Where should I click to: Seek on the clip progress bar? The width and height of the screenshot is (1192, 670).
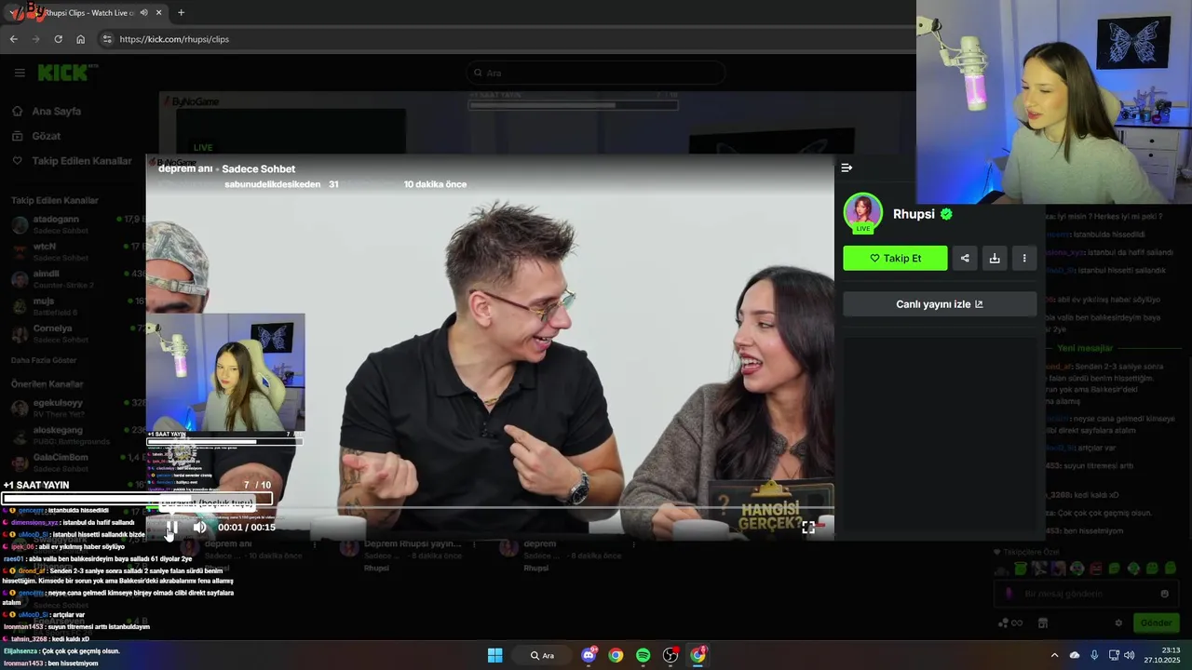pos(490,508)
